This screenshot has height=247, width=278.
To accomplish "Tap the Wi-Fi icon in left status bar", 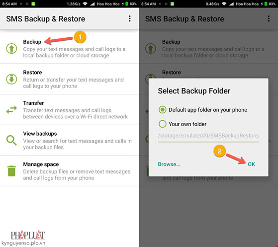I will (85, 3).
